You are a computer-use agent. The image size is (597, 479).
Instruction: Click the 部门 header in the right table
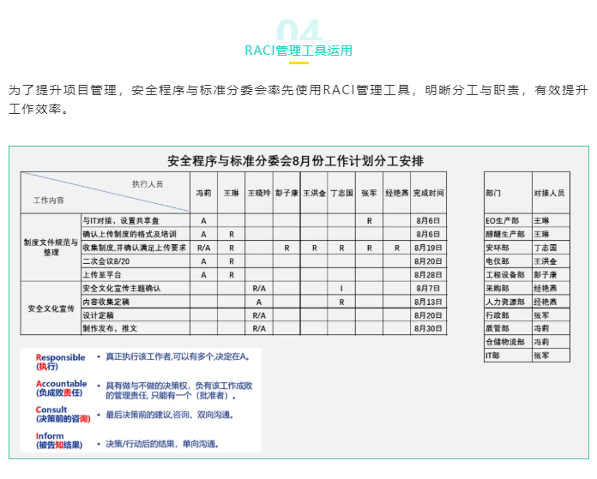click(x=495, y=193)
